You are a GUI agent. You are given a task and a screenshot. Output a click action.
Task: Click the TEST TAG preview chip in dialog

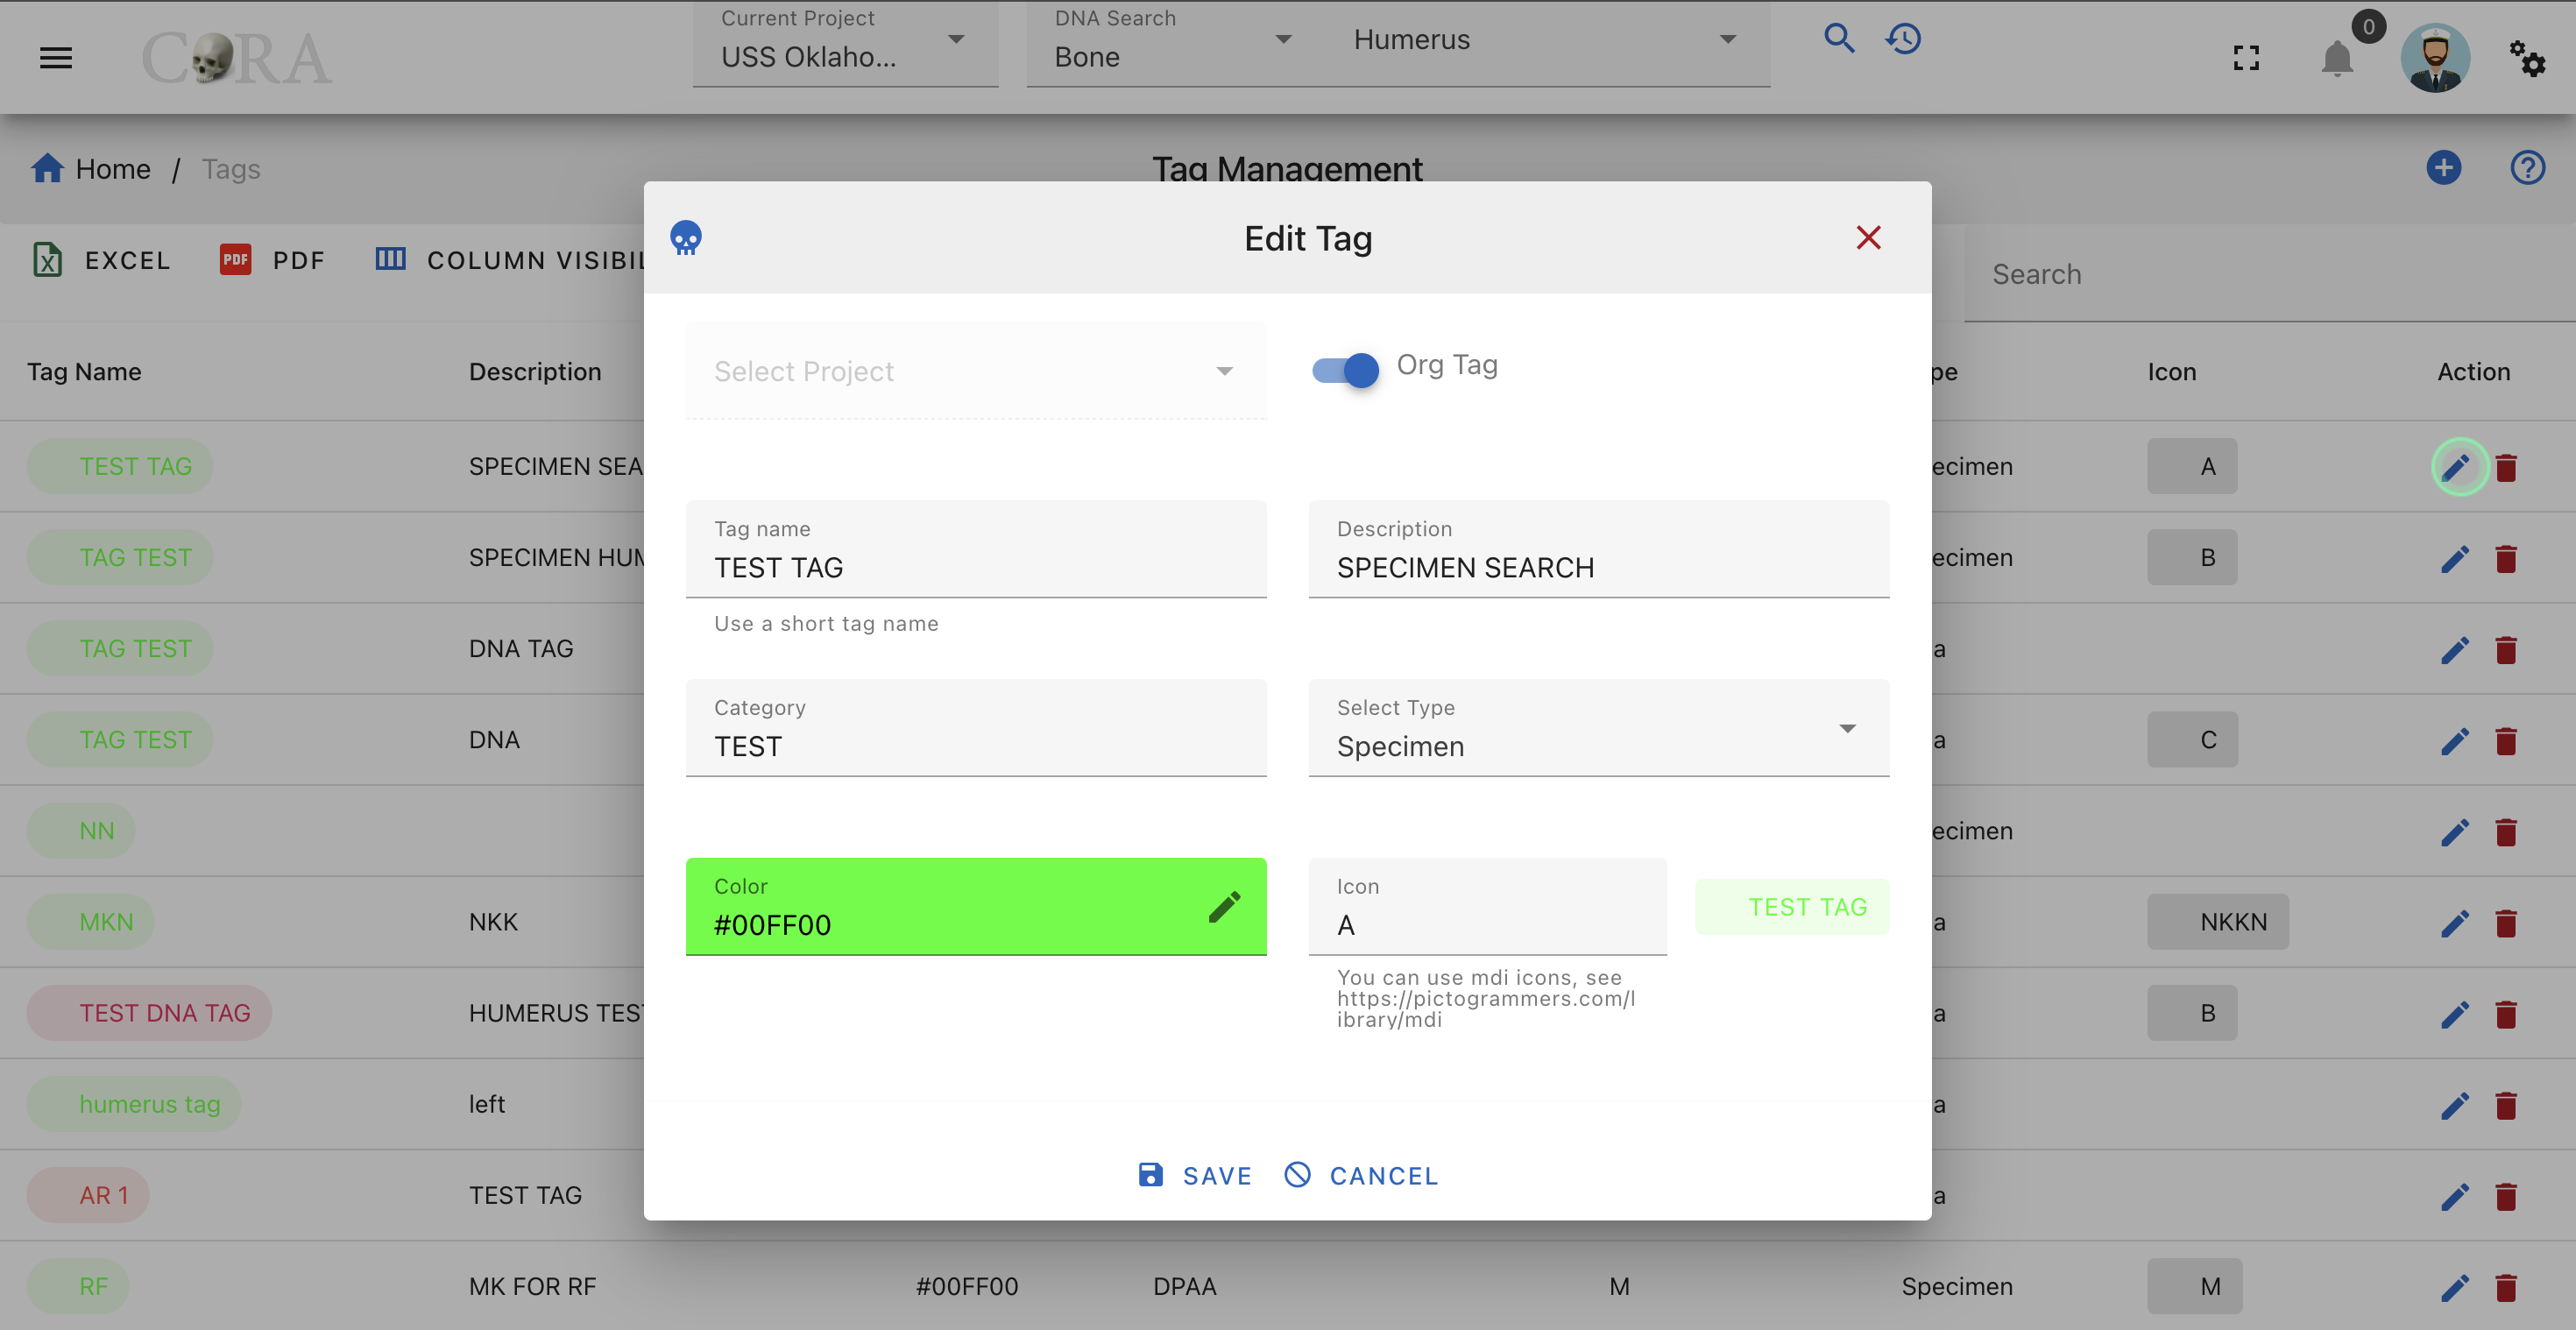coord(1792,907)
